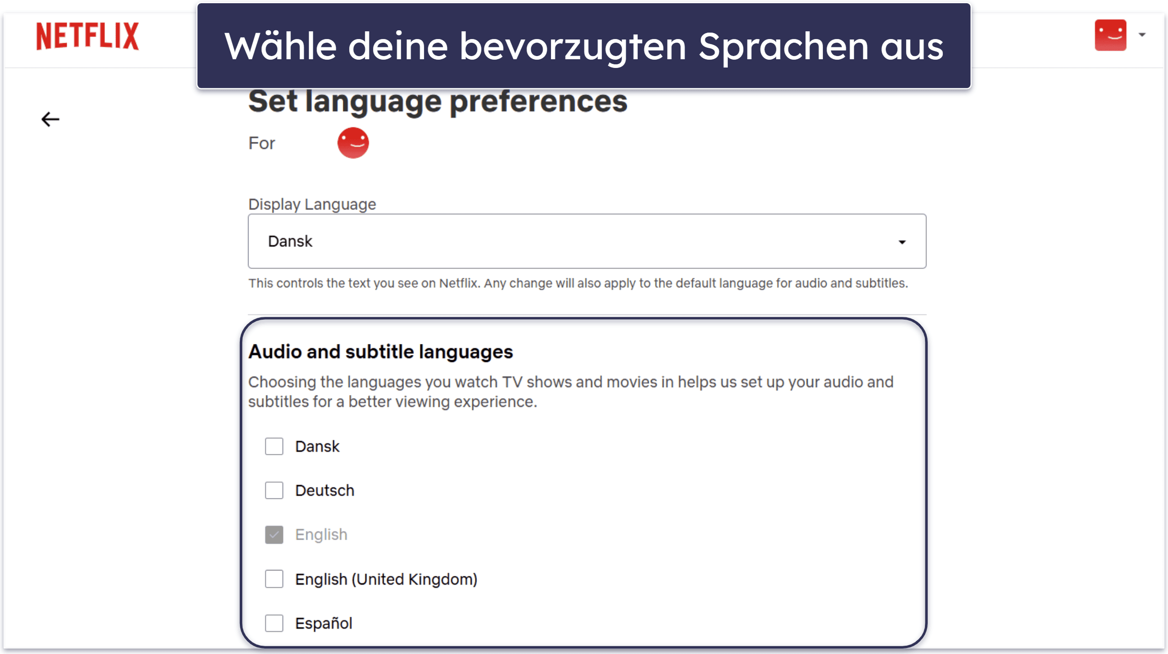Go back using the left arrow
This screenshot has width=1168, height=654.
tap(50, 119)
